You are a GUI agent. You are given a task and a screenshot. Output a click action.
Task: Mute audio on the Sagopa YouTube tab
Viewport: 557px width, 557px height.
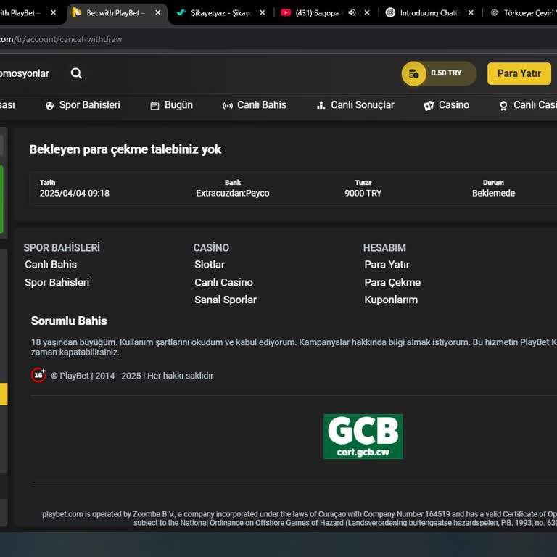pos(352,13)
